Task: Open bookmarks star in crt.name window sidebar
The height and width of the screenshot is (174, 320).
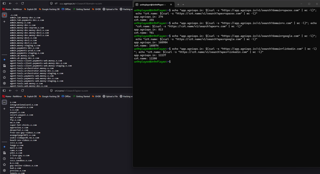Action: pos(4,164)
